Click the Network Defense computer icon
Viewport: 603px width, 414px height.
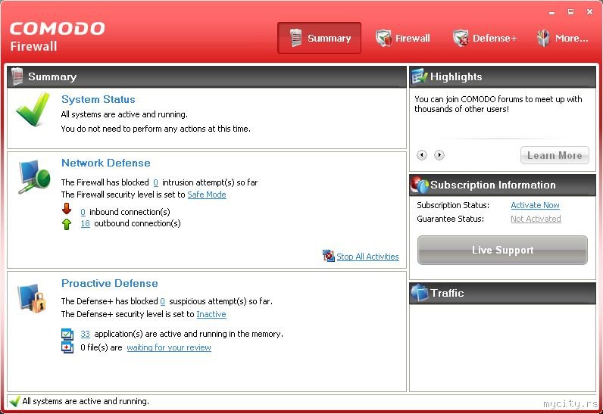pyautogui.click(x=34, y=176)
